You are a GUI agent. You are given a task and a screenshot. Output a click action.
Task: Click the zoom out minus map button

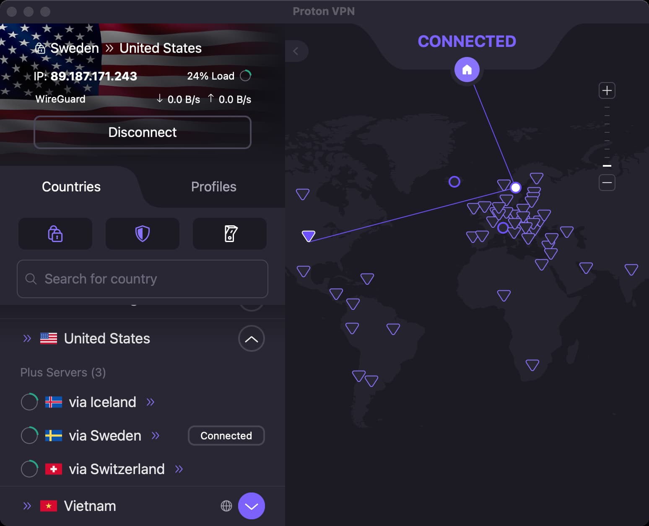click(x=607, y=183)
